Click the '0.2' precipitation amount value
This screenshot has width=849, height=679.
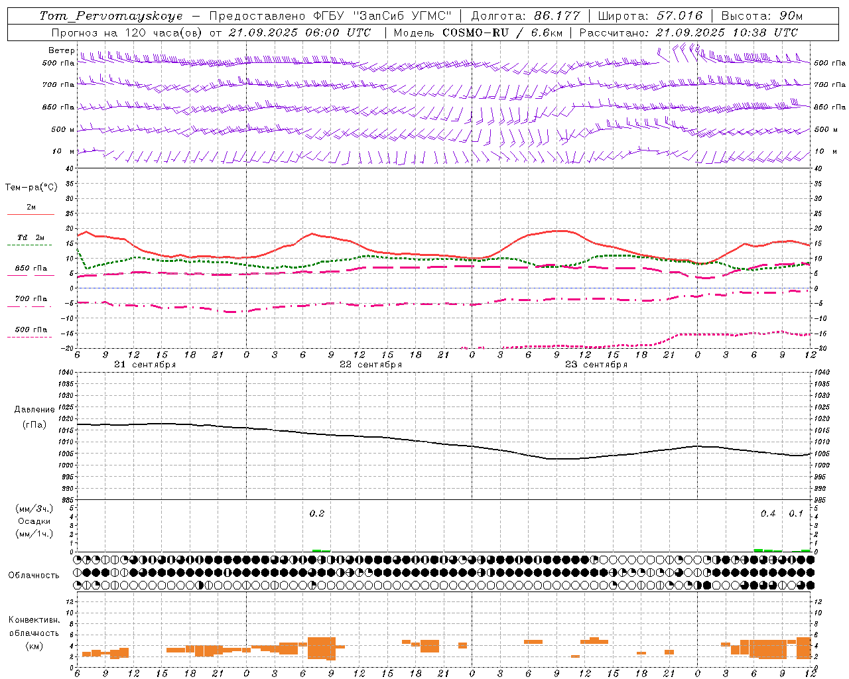317,513
